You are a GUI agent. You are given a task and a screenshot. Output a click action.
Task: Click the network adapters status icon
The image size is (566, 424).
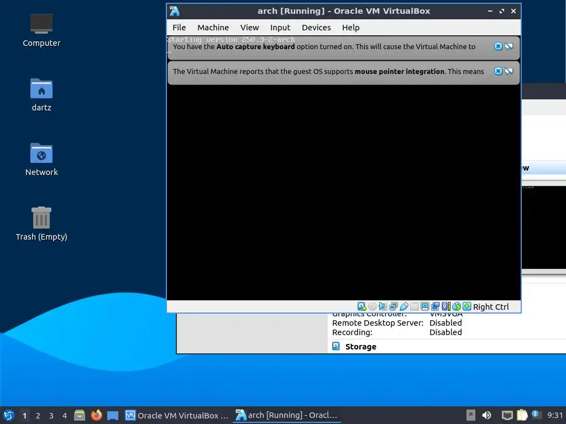pos(393,306)
